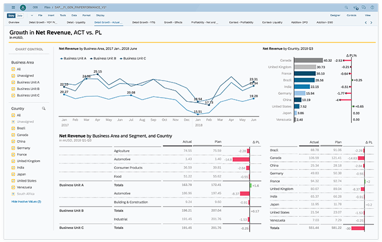Open the Overview tab

click(x=14, y=22)
